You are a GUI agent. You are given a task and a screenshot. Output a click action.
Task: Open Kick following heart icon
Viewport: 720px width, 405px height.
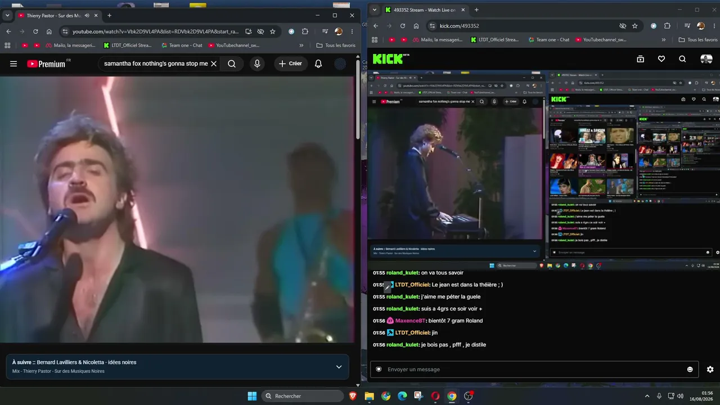tap(661, 59)
